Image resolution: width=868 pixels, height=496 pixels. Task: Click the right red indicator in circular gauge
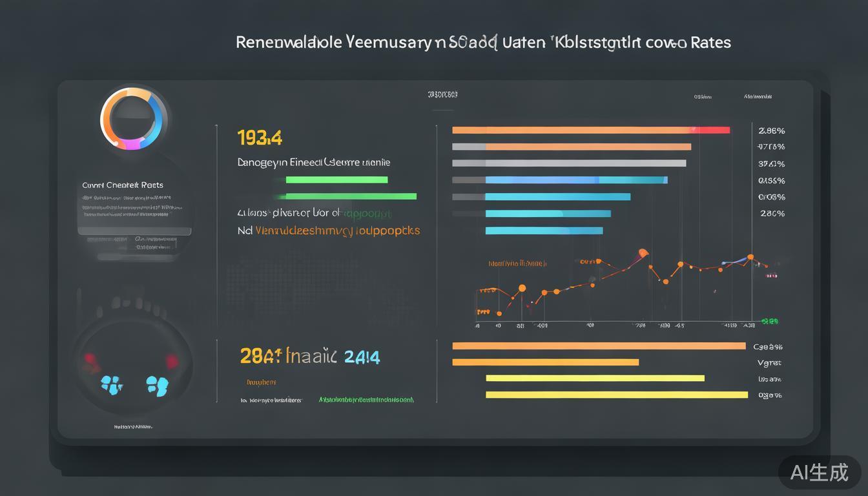172,361
